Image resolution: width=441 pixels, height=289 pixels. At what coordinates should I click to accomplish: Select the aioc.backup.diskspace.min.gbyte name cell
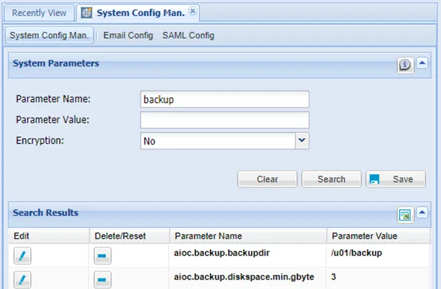tap(248, 278)
